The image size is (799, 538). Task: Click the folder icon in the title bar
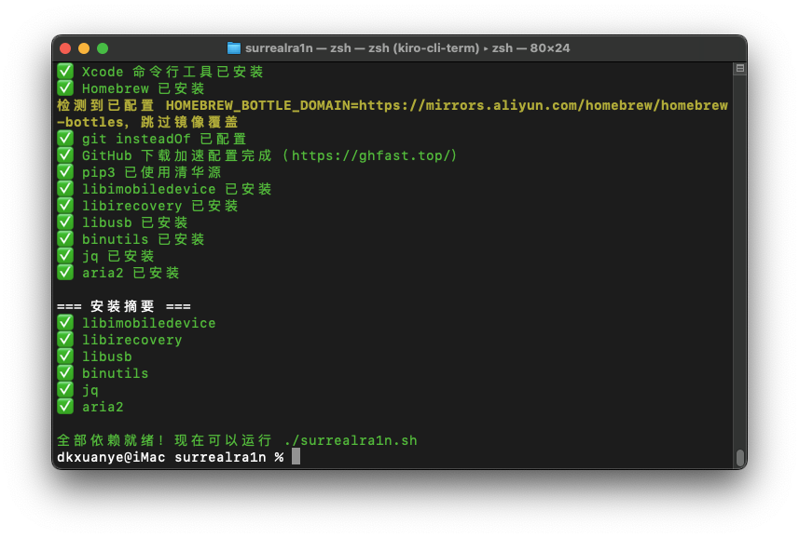pos(234,48)
